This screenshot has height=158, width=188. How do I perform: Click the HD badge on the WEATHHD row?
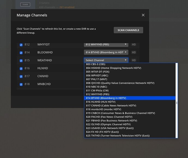click(x=134, y=60)
